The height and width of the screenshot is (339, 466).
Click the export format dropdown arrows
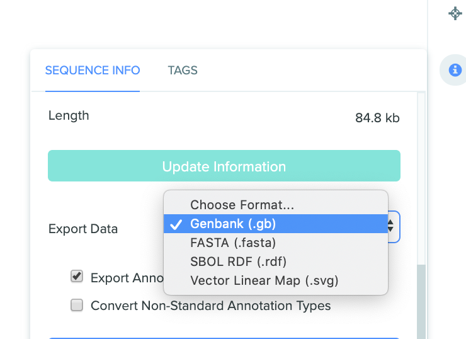390,226
